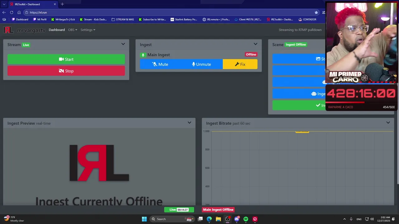
Task: Open a new browser tab with plus
Action: tap(62, 4)
